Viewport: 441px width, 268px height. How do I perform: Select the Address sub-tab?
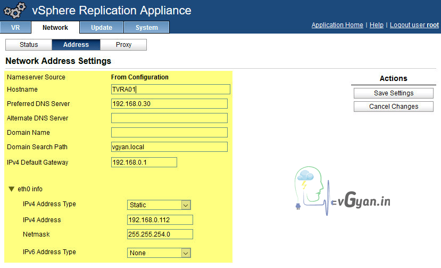[76, 45]
